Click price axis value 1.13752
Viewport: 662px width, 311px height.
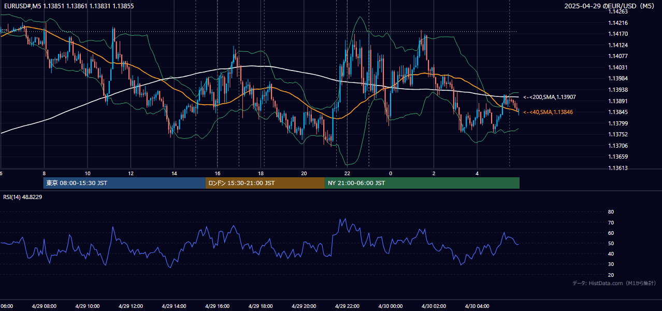pos(617,134)
